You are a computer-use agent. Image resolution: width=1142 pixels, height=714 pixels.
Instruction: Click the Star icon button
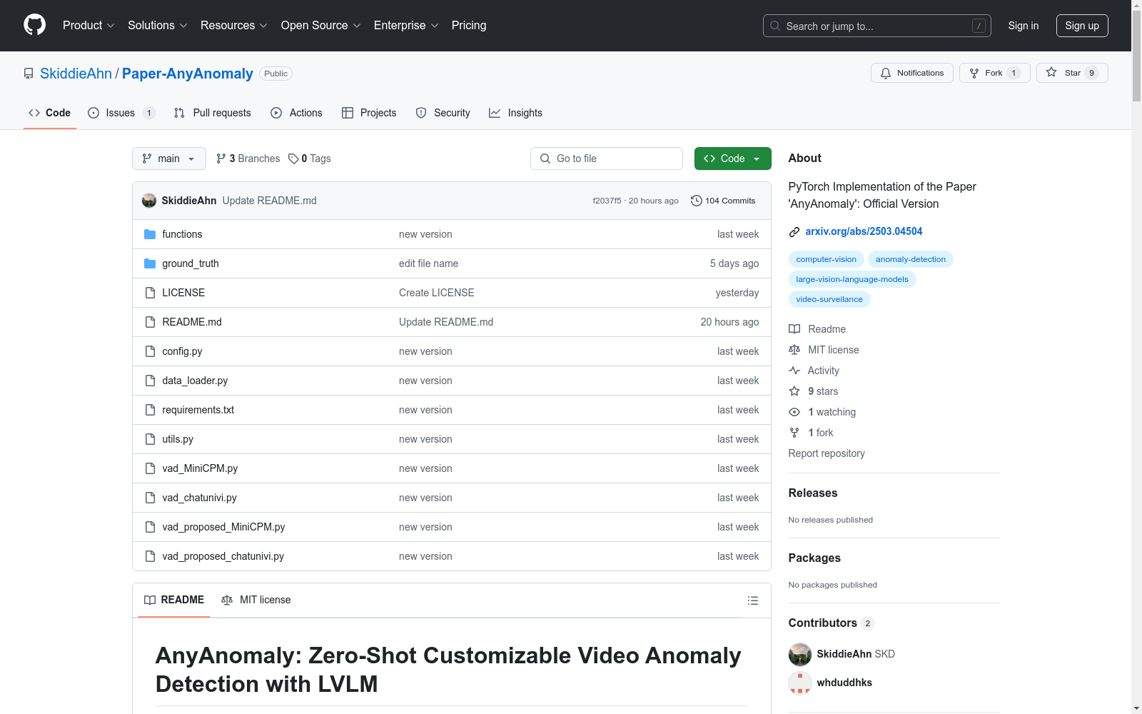tap(1051, 72)
